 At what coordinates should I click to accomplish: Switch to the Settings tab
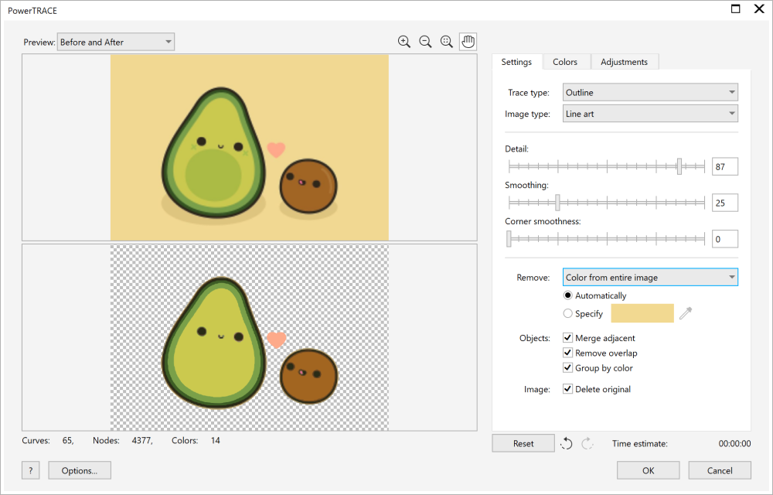pyautogui.click(x=516, y=62)
